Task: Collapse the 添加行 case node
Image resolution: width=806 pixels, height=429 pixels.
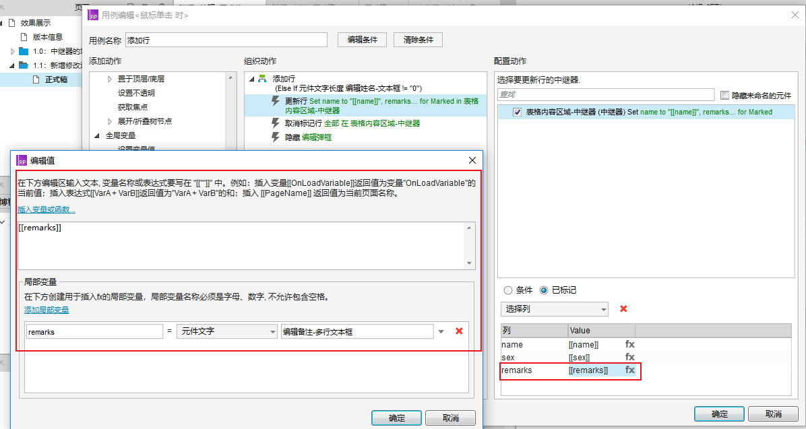Action: [x=251, y=79]
